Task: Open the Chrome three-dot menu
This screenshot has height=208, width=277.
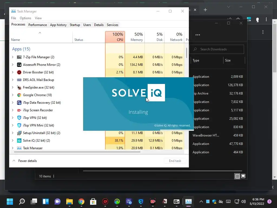Action: tap(266, 19)
